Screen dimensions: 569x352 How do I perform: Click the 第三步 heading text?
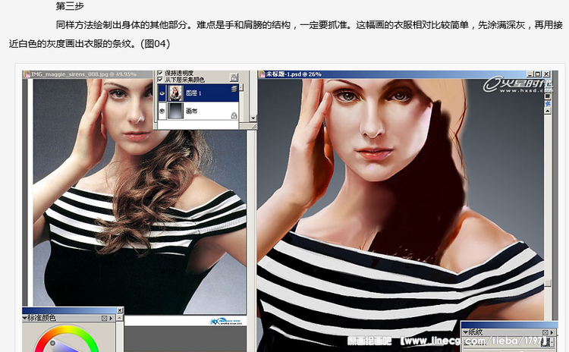70,6
